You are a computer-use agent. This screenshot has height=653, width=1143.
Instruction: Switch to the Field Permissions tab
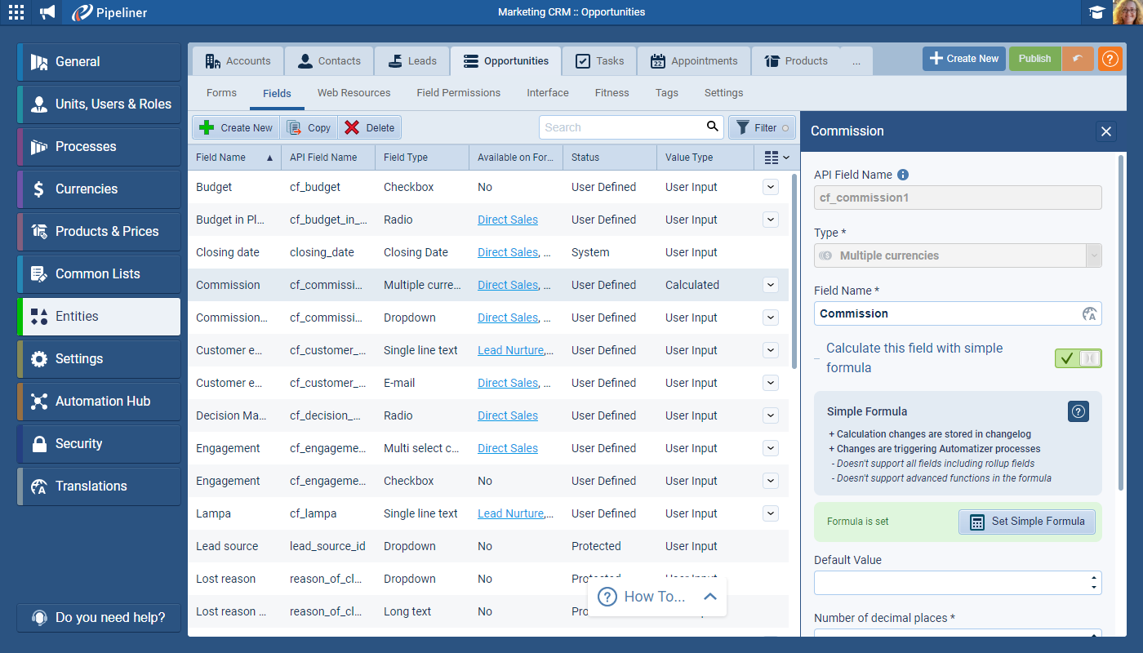[x=458, y=93]
